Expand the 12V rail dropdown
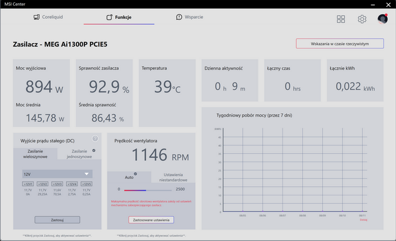Viewport: 396px width, 241px height. click(x=57, y=174)
